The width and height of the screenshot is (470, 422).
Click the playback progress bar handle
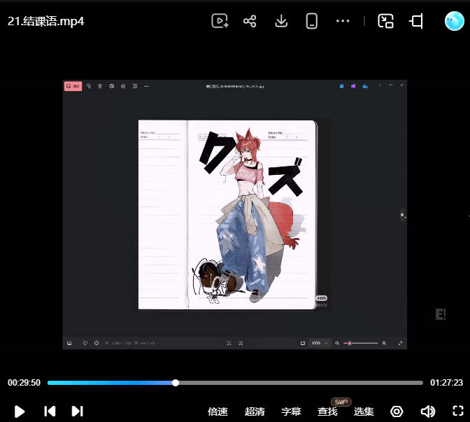(176, 383)
